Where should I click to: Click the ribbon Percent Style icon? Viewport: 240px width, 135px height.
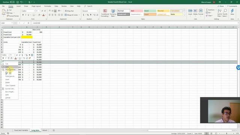88,15
